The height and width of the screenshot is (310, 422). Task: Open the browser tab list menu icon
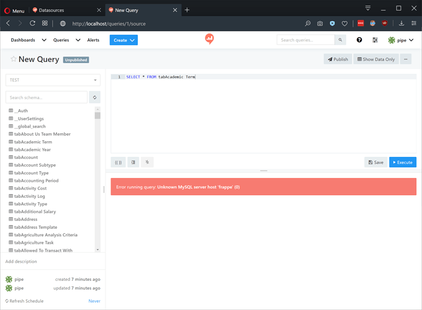coord(367,8)
